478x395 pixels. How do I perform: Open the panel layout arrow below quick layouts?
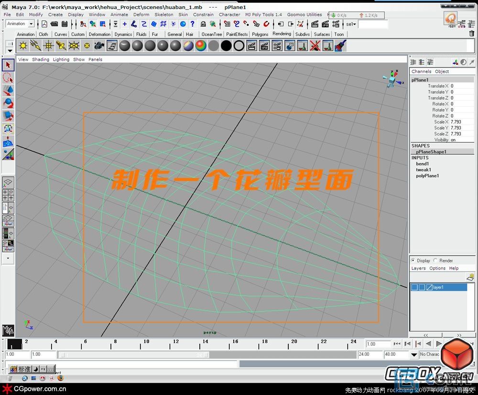[x=8, y=259]
